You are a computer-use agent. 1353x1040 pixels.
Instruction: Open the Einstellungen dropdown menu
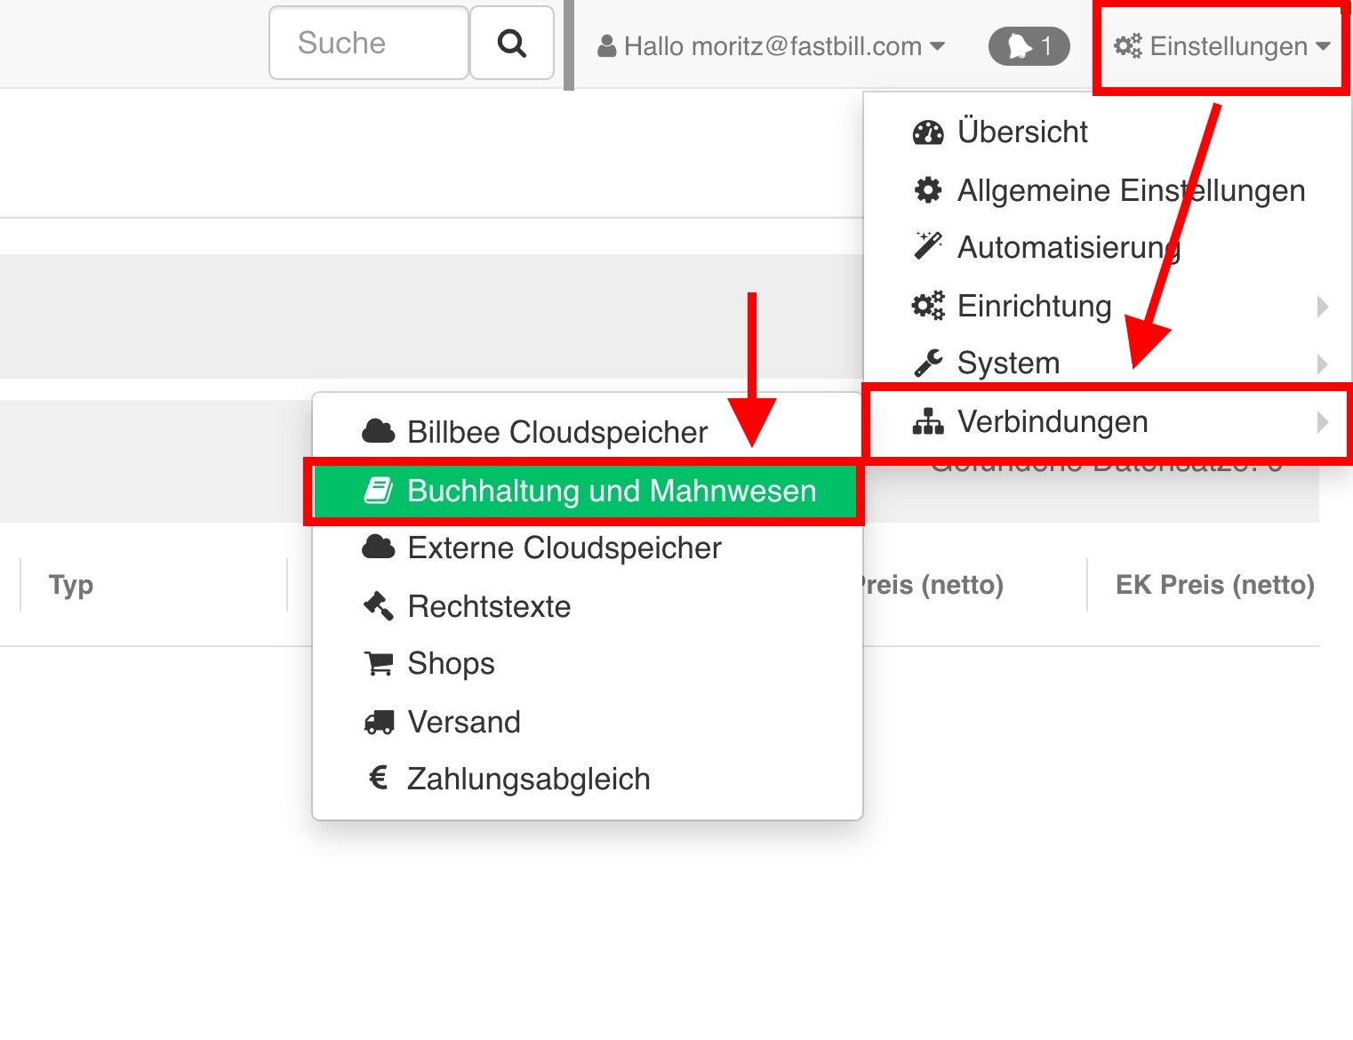1221,46
